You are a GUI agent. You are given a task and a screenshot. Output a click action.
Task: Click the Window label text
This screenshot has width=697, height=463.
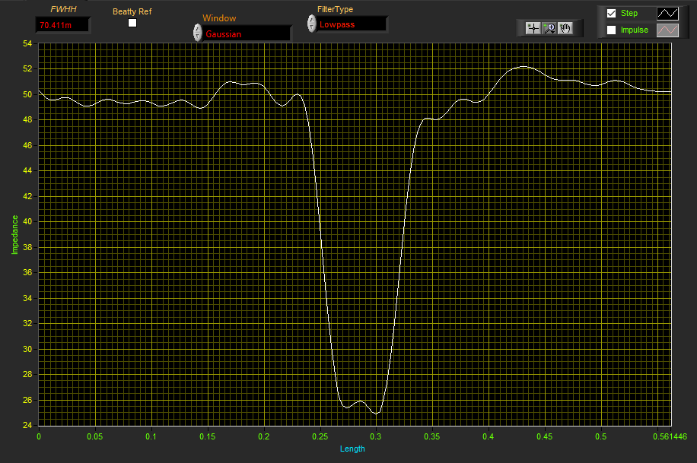click(x=219, y=18)
